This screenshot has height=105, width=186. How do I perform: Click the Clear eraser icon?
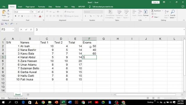(x=153, y=17)
